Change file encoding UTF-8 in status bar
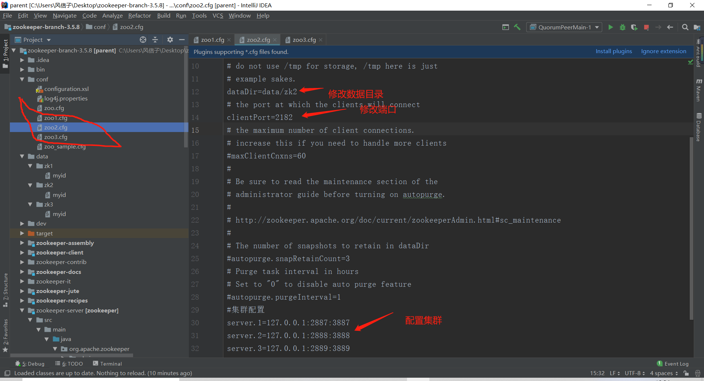 635,373
